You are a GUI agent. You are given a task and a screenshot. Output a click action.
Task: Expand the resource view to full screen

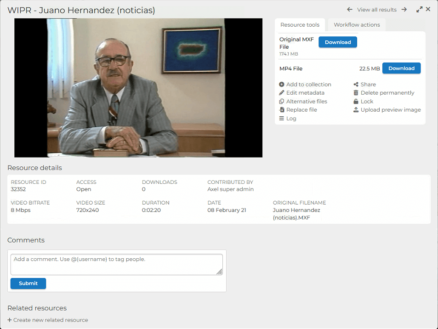[x=419, y=9]
